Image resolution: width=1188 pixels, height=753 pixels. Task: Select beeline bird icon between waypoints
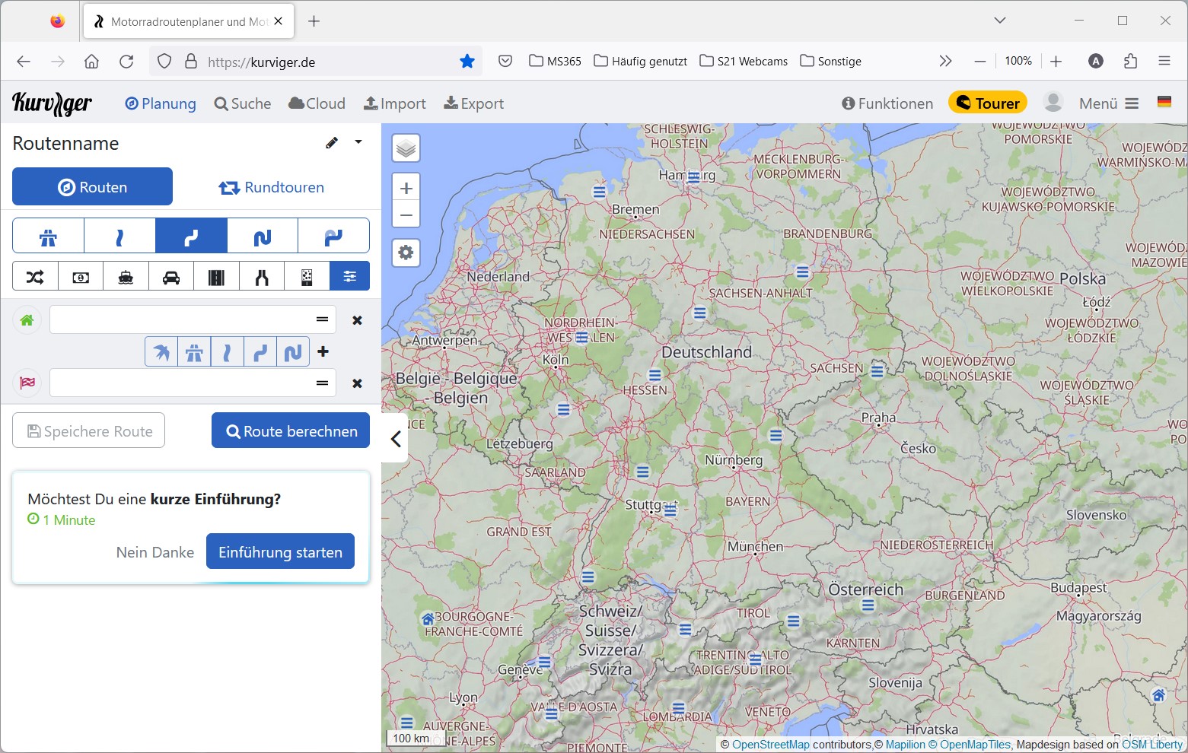161,352
